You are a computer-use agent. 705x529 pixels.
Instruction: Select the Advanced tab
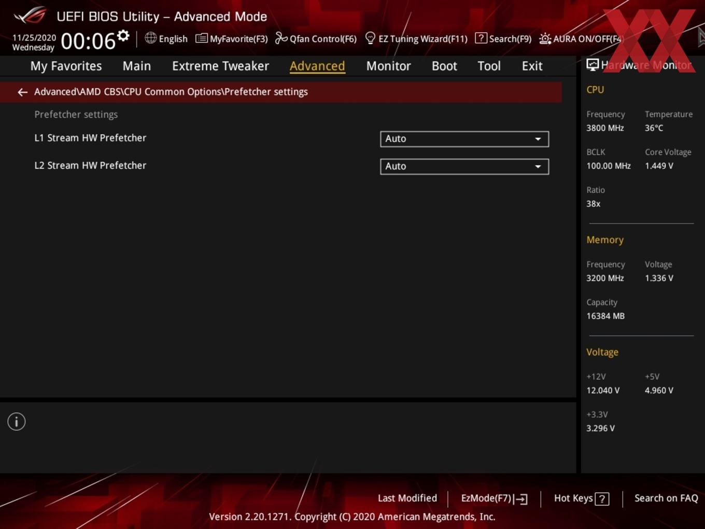tap(317, 66)
